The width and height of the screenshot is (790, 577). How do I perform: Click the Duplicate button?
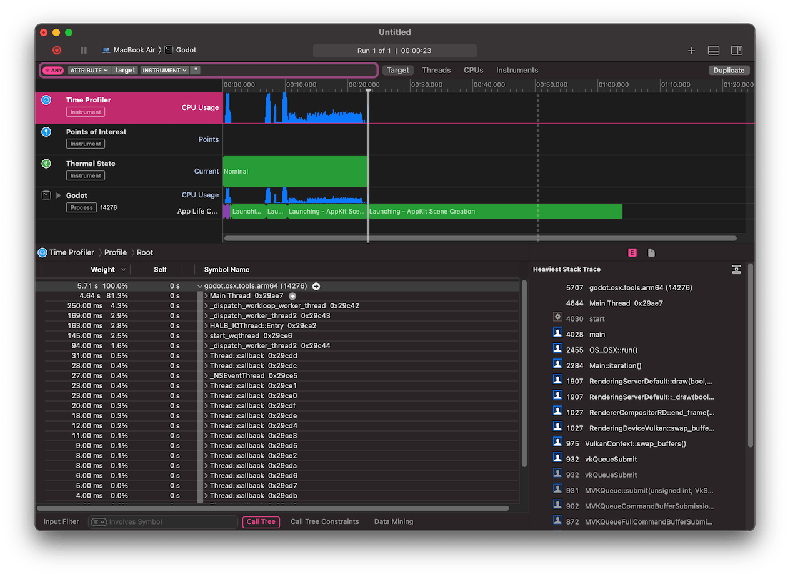(729, 70)
